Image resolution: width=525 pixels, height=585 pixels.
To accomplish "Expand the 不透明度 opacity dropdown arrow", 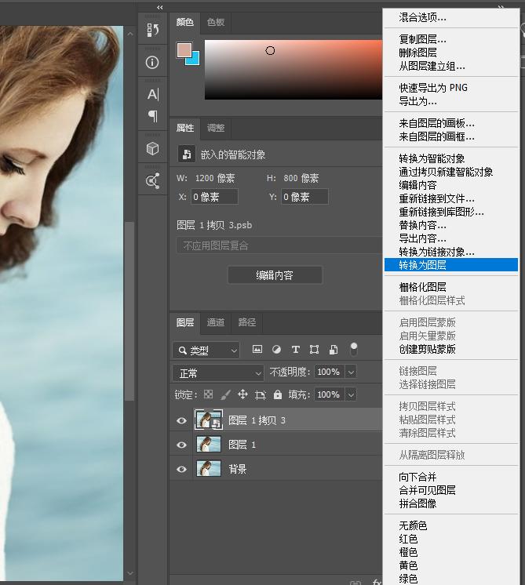I will pyautogui.click(x=351, y=372).
